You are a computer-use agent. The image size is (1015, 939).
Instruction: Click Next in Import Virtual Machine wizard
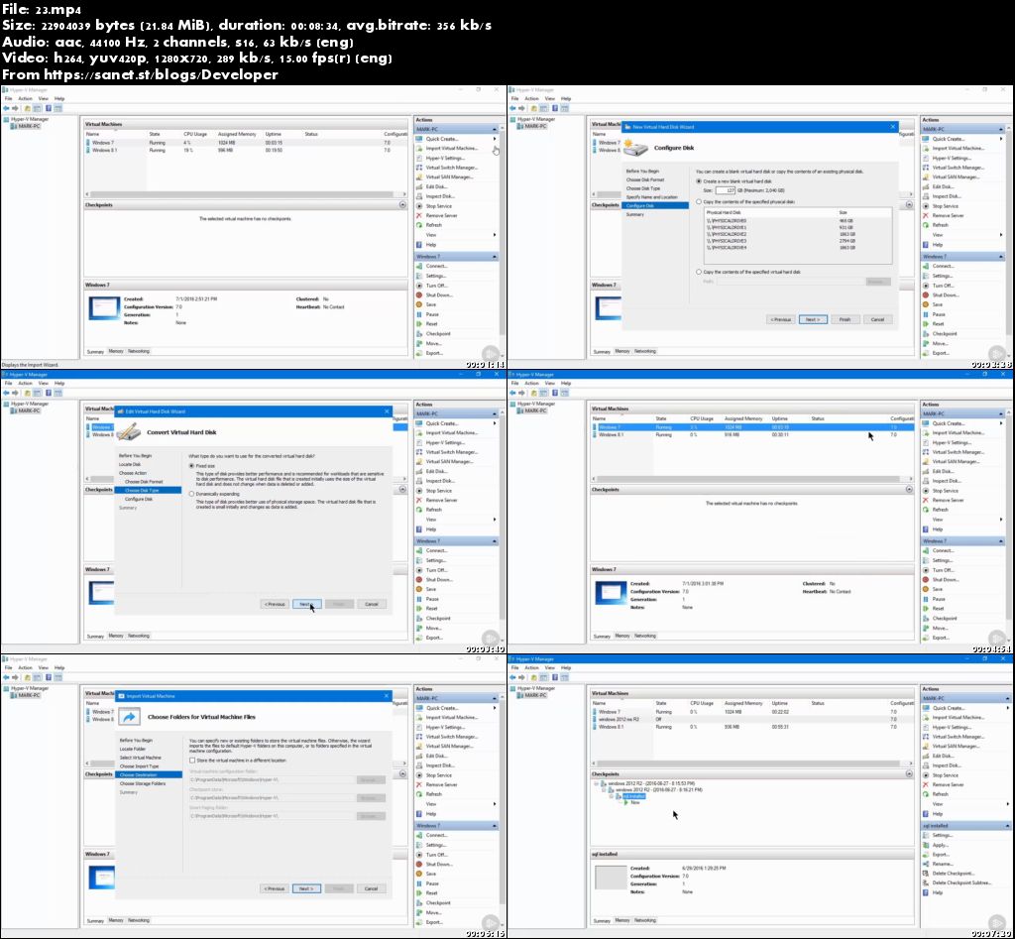(x=306, y=888)
